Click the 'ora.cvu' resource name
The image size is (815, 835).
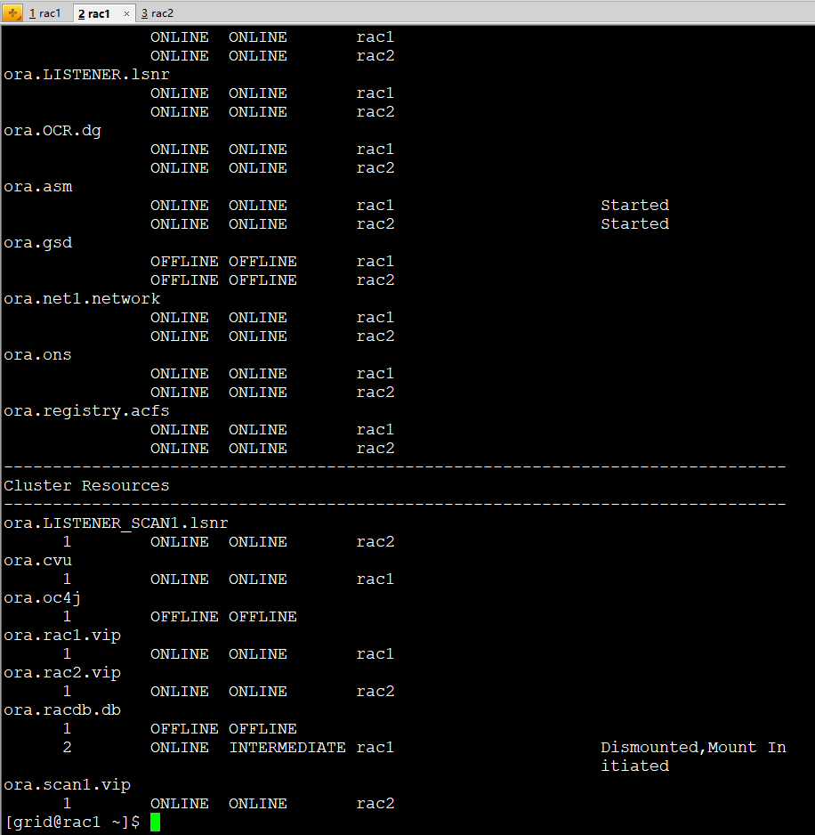[37, 561]
